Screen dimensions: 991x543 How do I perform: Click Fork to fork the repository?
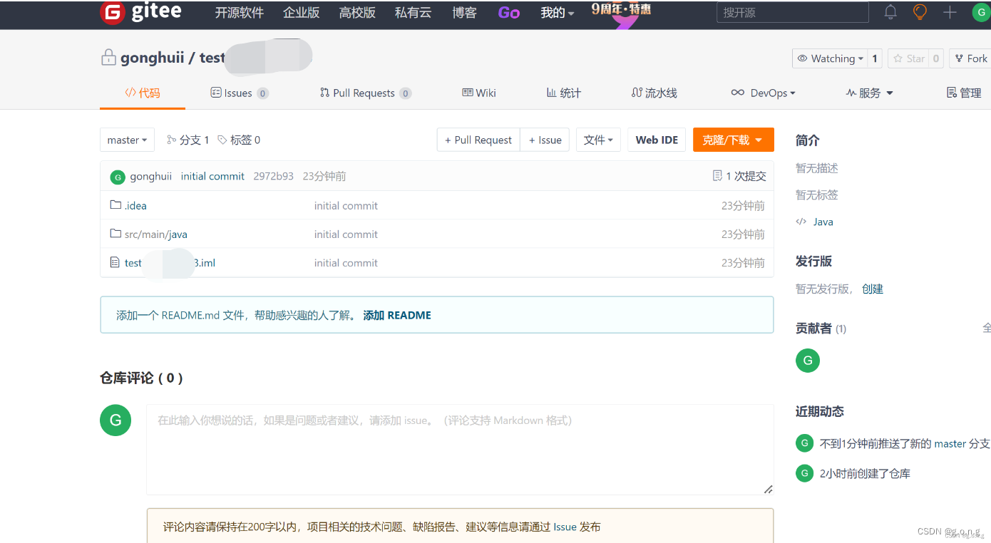pyautogui.click(x=972, y=58)
